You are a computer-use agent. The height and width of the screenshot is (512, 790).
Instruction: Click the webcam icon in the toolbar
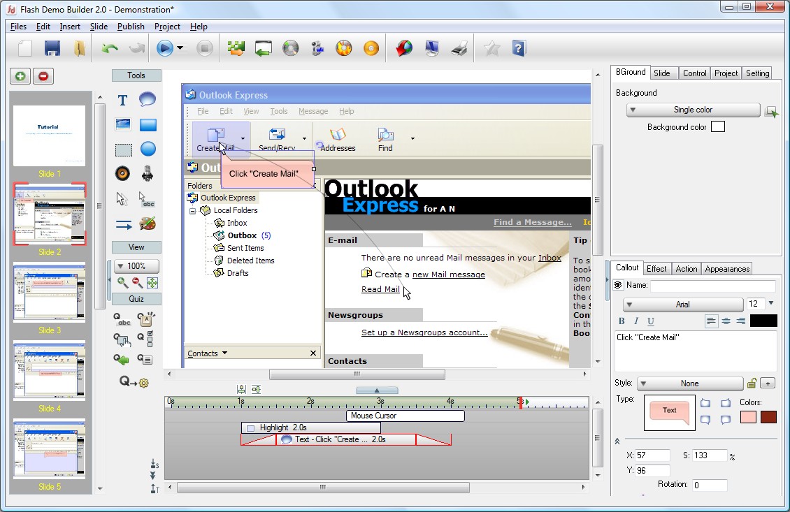[317, 48]
